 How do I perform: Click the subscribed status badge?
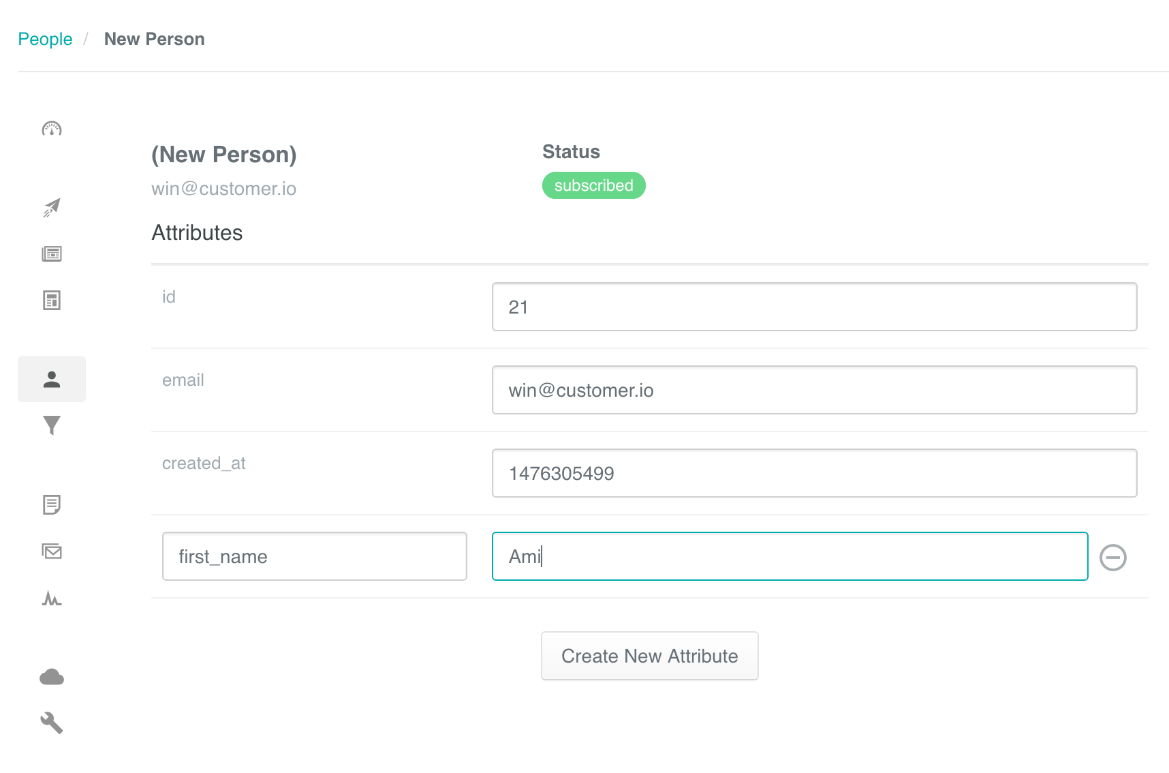point(594,185)
